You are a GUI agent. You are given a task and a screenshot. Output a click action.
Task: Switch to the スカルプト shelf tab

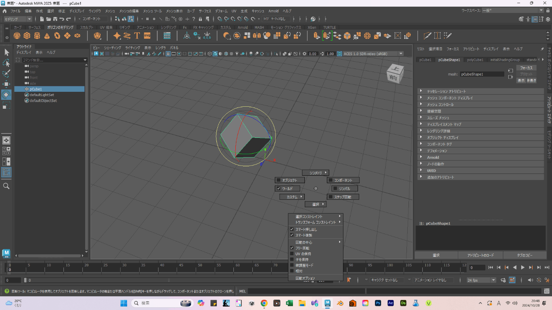pyautogui.click(x=87, y=28)
